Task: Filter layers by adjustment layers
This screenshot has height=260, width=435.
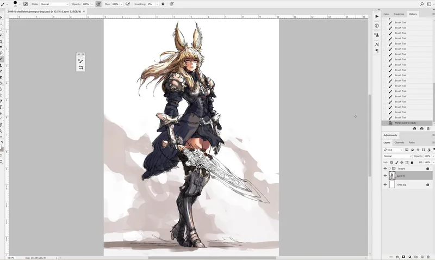Action: (x=412, y=150)
